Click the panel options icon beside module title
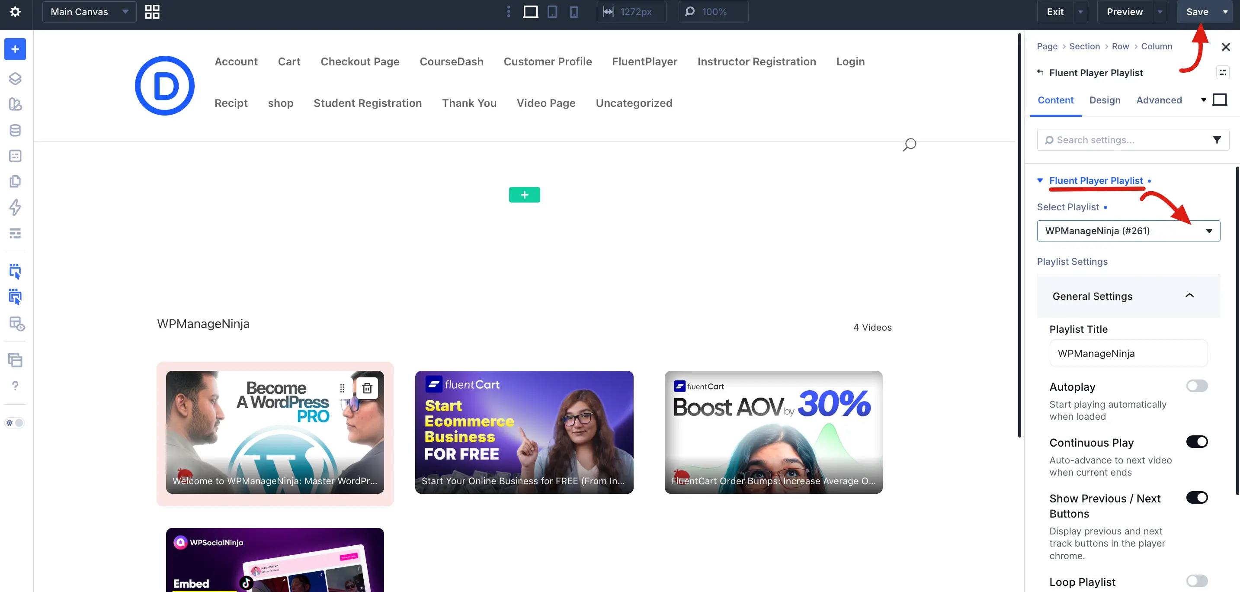The width and height of the screenshot is (1240, 592). pos(1223,72)
